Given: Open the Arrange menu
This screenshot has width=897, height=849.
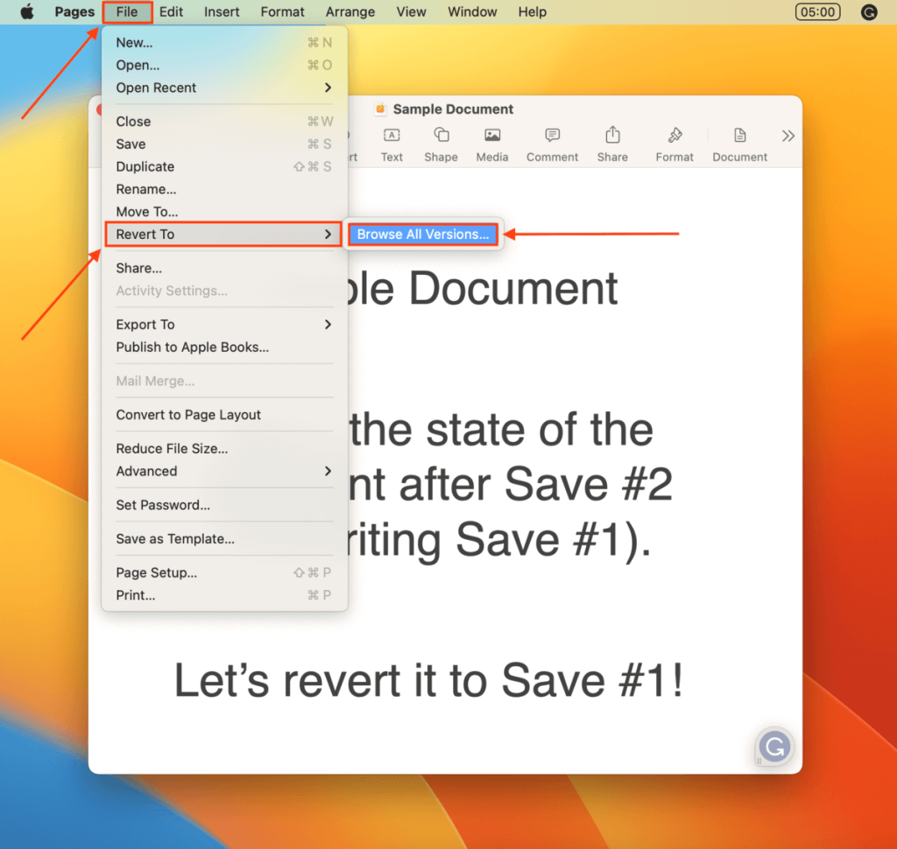Looking at the screenshot, I should 350,11.
